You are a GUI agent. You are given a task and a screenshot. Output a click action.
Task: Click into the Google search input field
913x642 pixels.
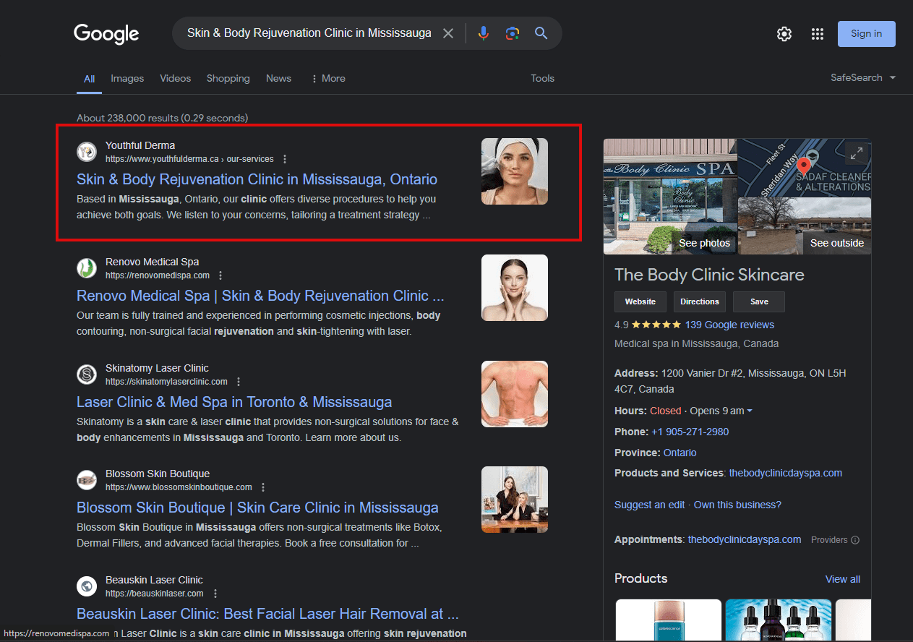tap(309, 33)
